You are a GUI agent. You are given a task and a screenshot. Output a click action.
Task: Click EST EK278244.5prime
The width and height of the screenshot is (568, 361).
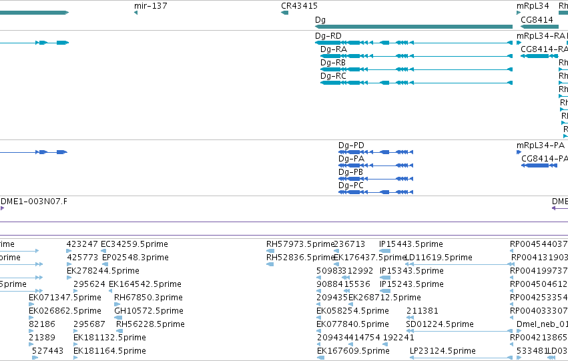[x=103, y=271]
